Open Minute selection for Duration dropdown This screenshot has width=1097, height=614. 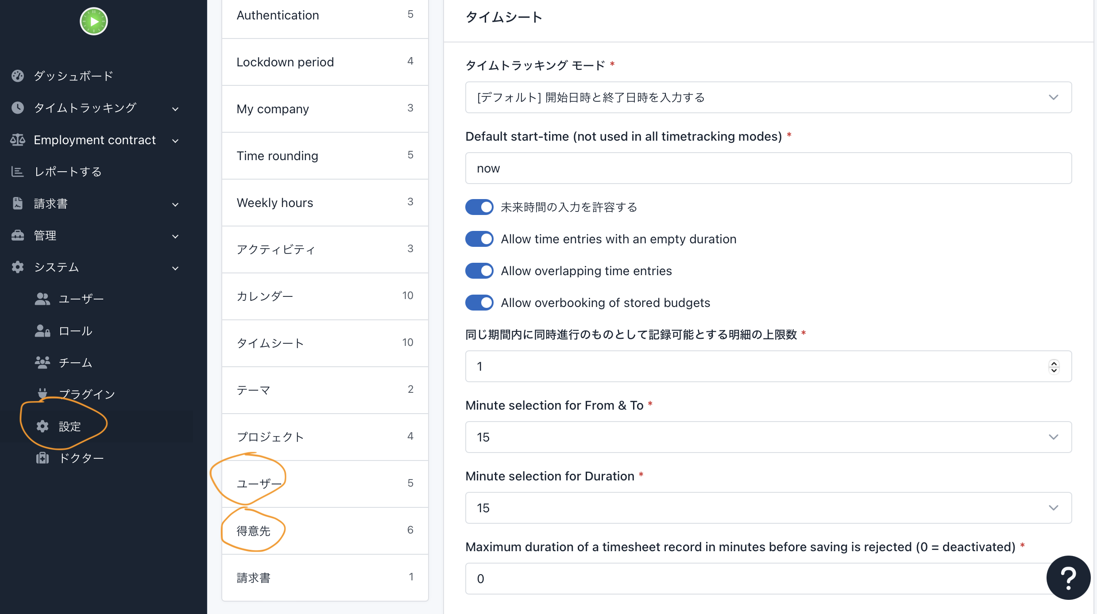tap(768, 508)
